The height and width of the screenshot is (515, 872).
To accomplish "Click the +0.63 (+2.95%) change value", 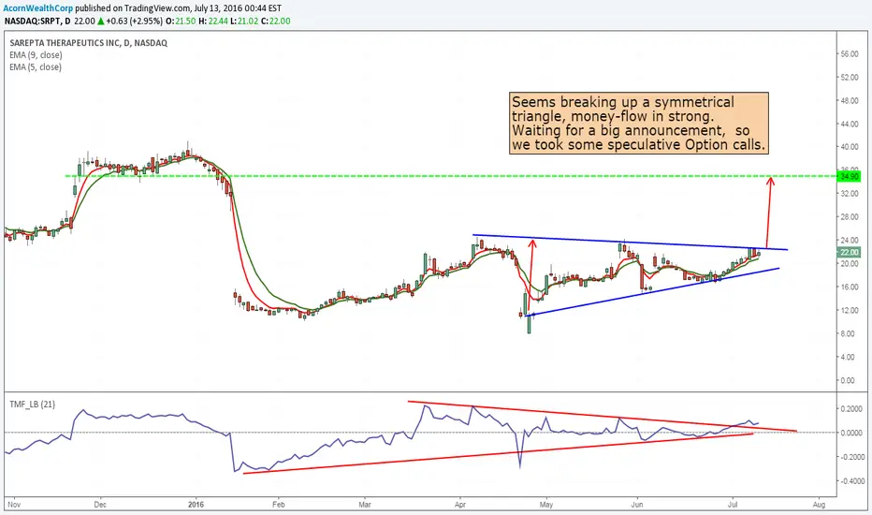I will pos(135,22).
